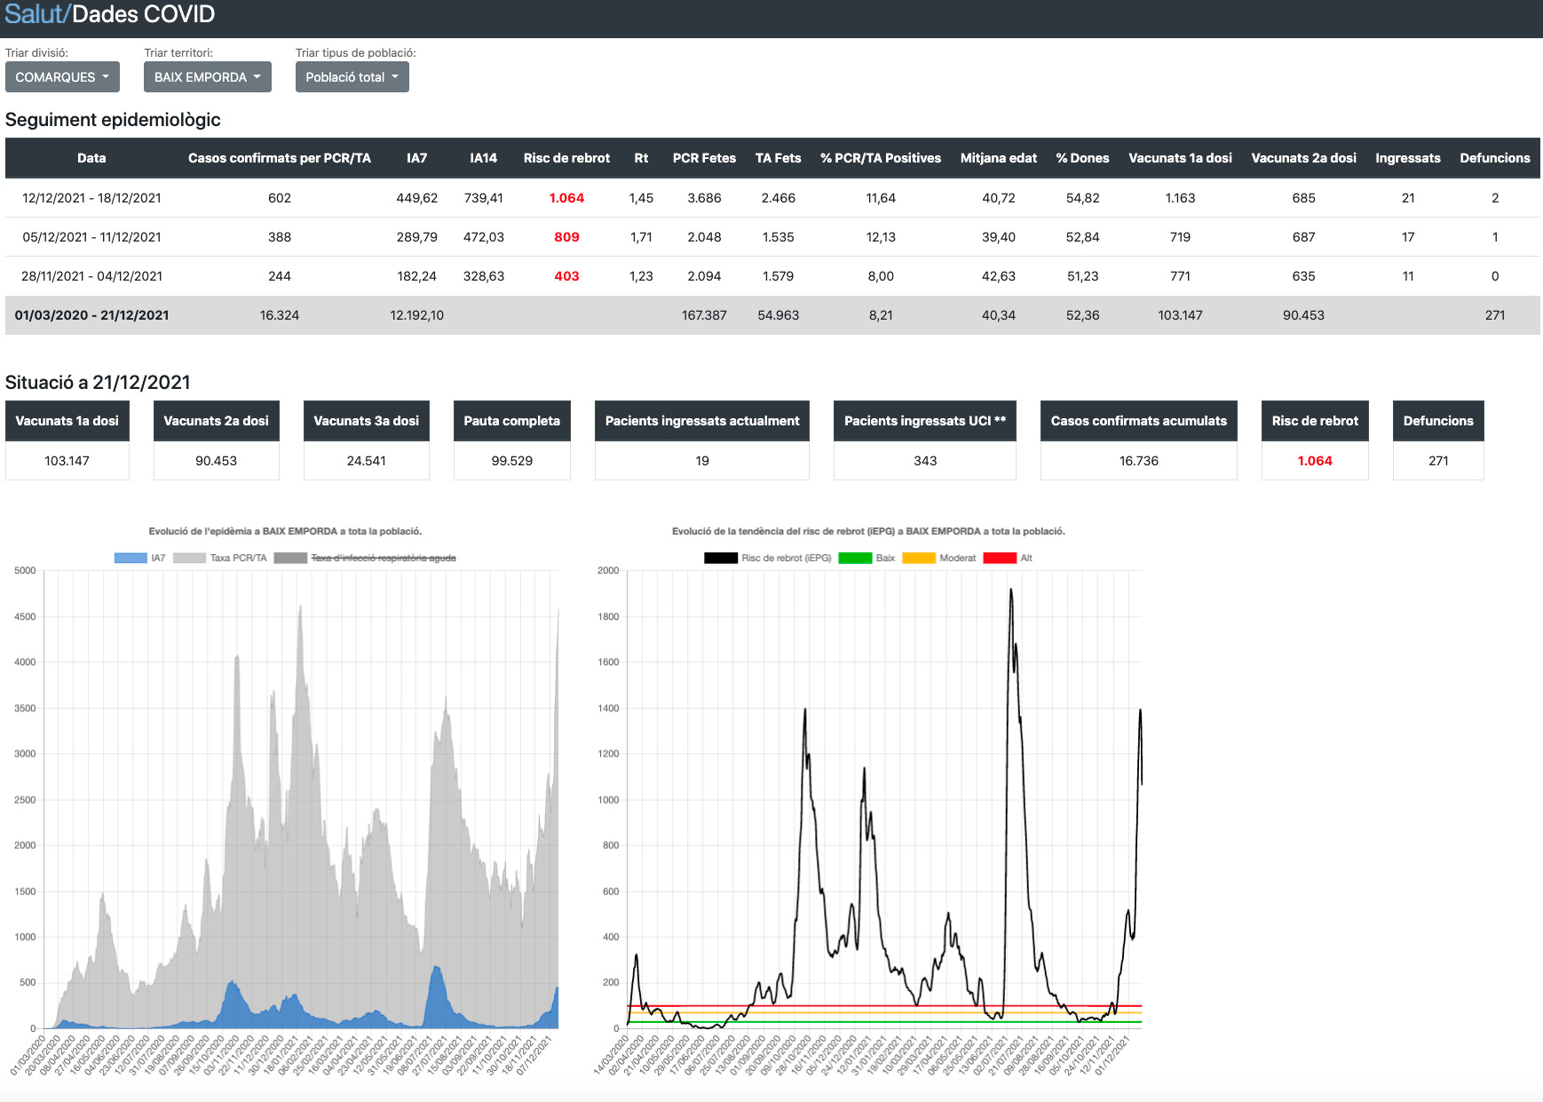Click the Salut/Dades COVID header title
This screenshot has height=1102, width=1543.
pyautogui.click(x=110, y=14)
